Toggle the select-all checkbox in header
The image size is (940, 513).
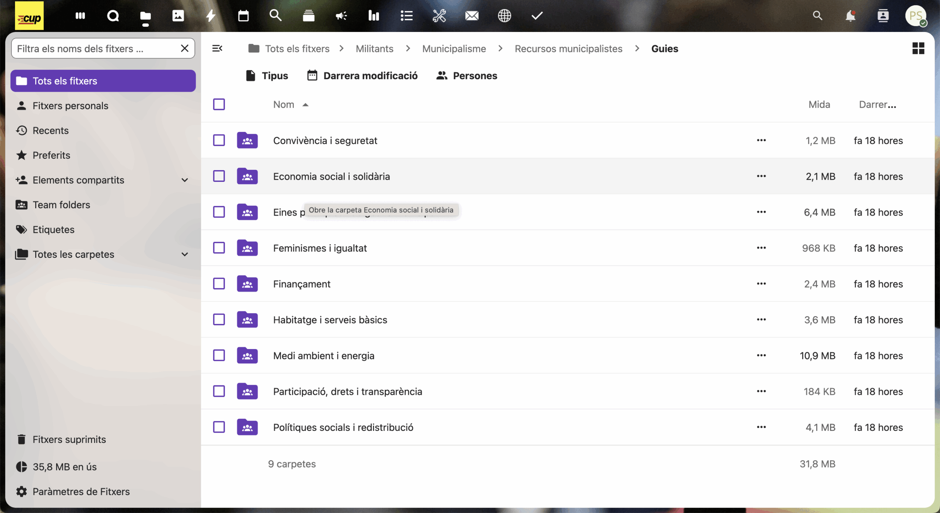click(x=219, y=105)
